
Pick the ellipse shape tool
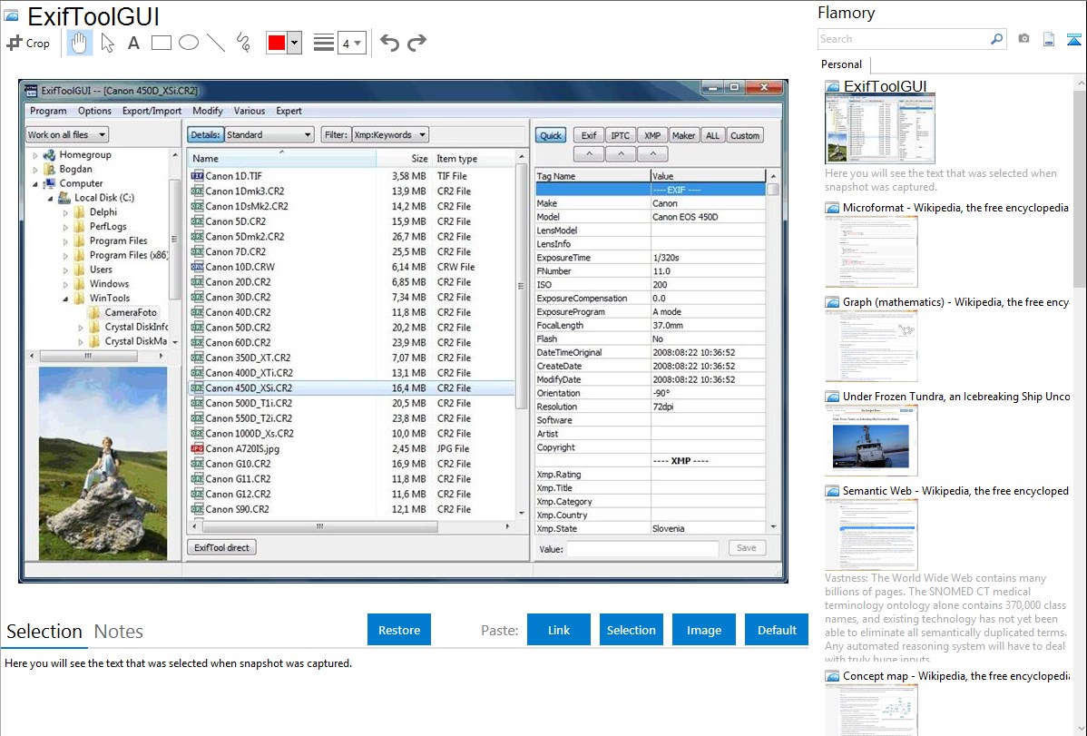(189, 43)
